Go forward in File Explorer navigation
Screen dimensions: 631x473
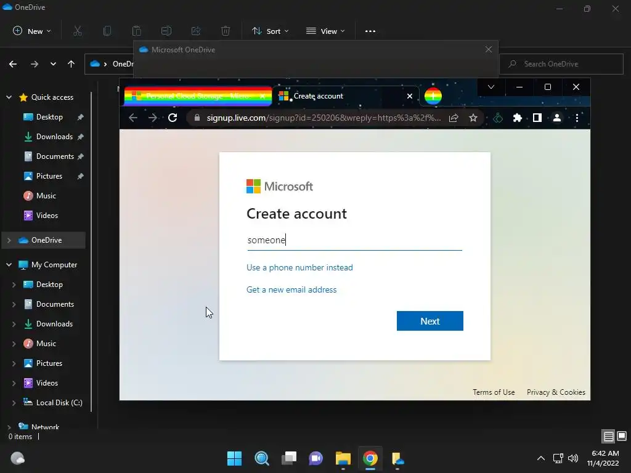pyautogui.click(x=35, y=64)
